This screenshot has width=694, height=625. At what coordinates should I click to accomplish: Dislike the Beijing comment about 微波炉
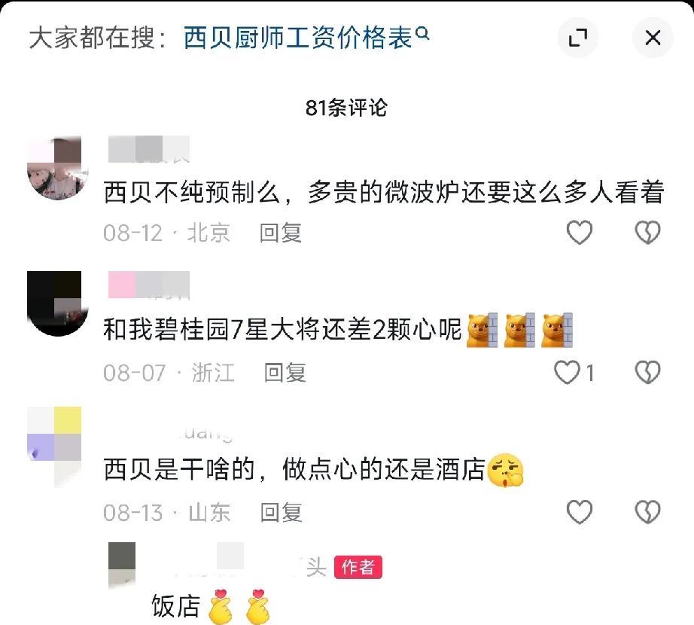(647, 233)
